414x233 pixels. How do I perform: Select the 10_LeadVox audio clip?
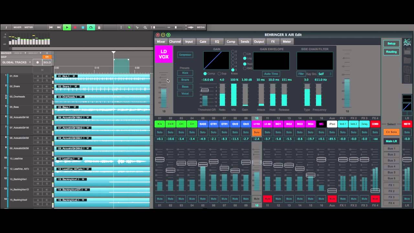(x=102, y=161)
